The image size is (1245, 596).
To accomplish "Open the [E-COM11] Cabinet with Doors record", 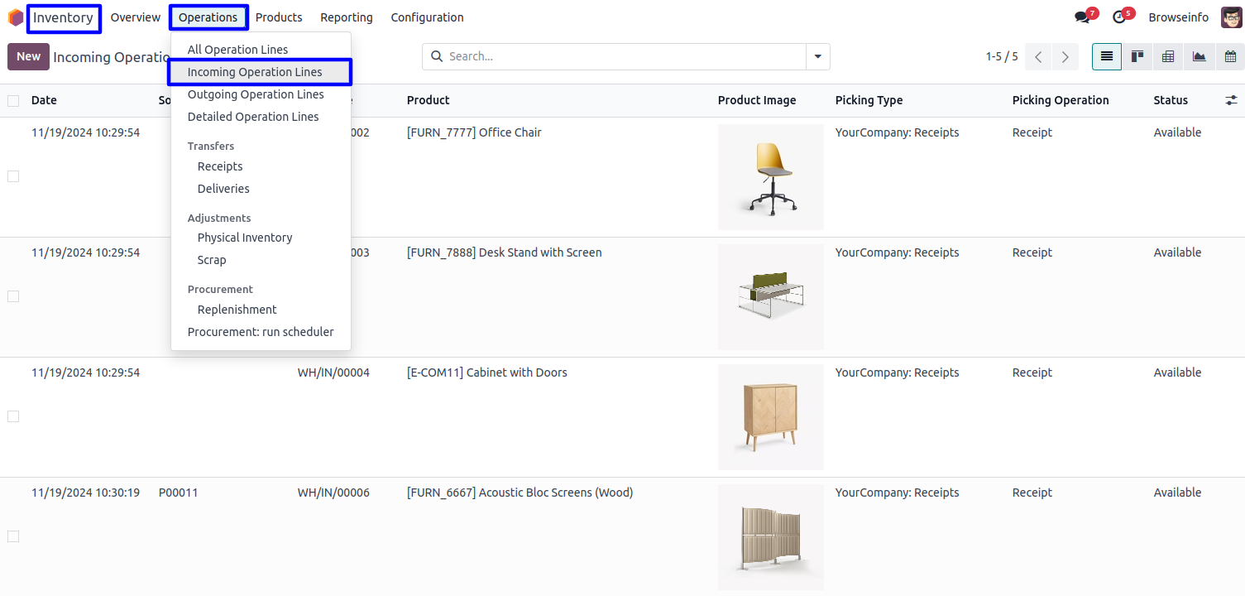I will 487,372.
